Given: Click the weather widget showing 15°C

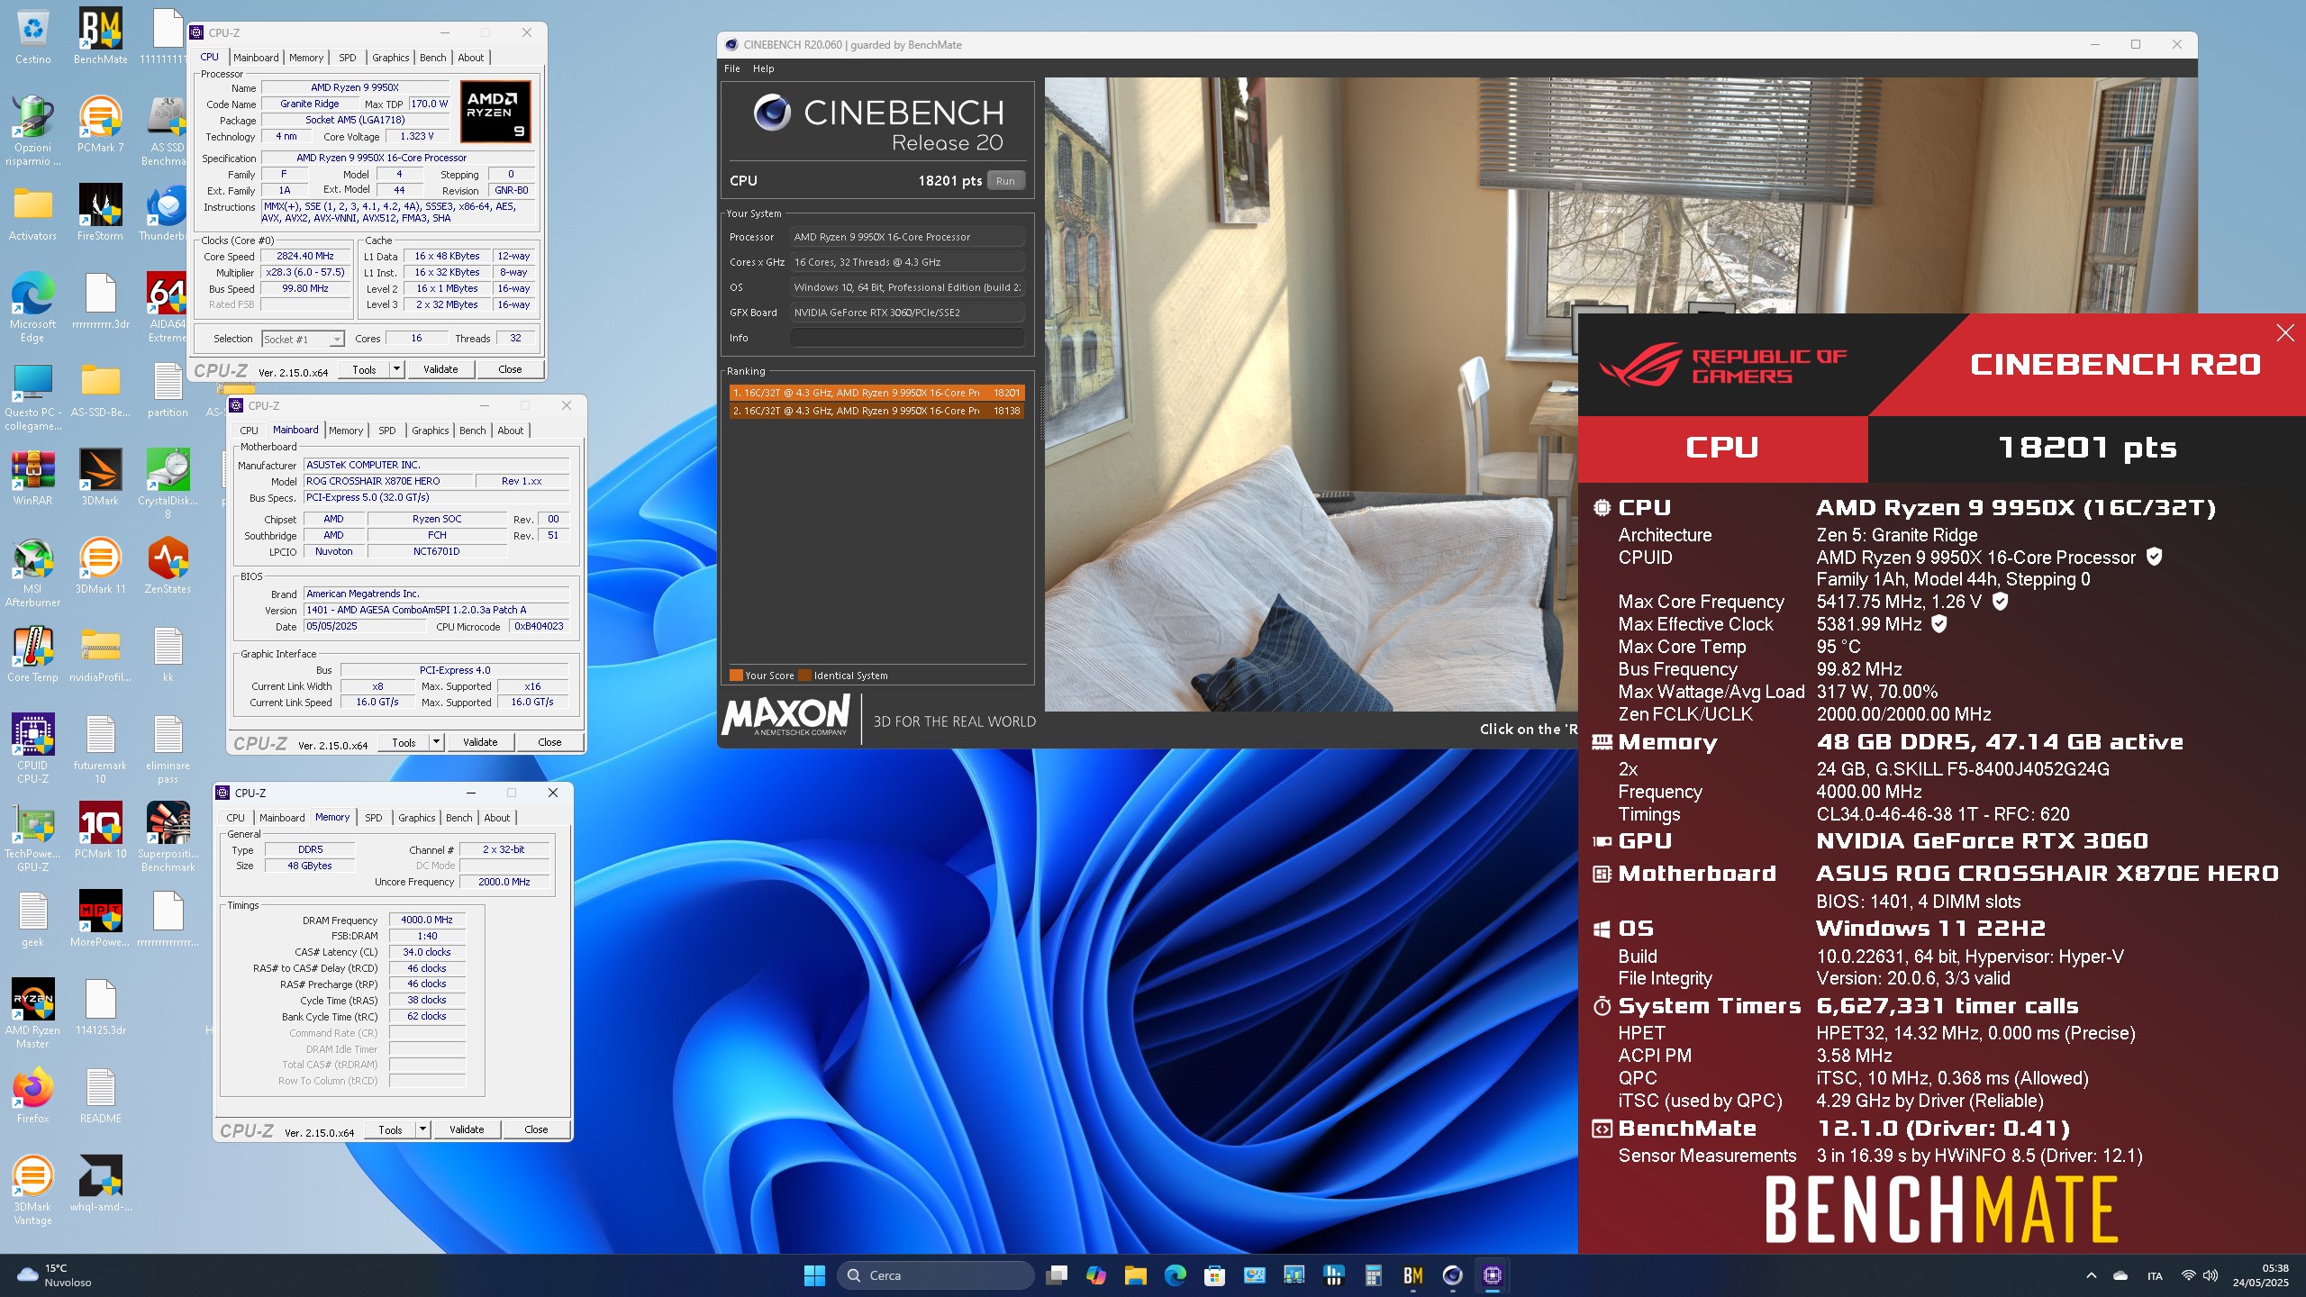Looking at the screenshot, I should pyautogui.click(x=56, y=1275).
